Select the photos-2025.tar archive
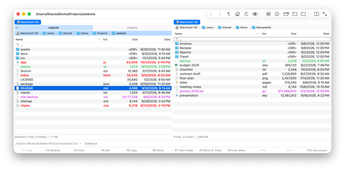The image size is (345, 171). (x=252, y=91)
